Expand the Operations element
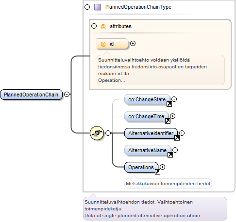The width and height of the screenshot is (236, 222). [x=162, y=167]
